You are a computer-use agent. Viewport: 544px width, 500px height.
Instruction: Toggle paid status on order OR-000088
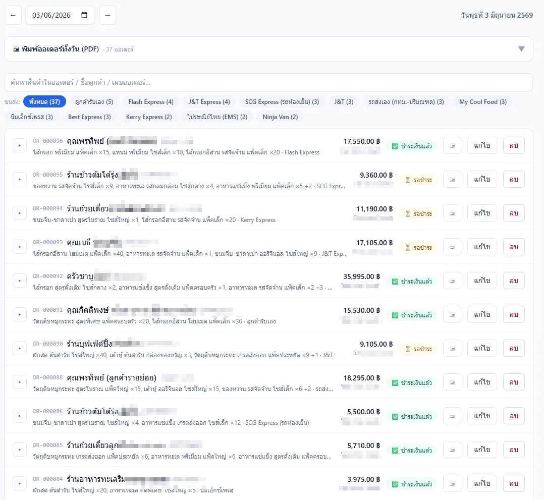coord(412,383)
